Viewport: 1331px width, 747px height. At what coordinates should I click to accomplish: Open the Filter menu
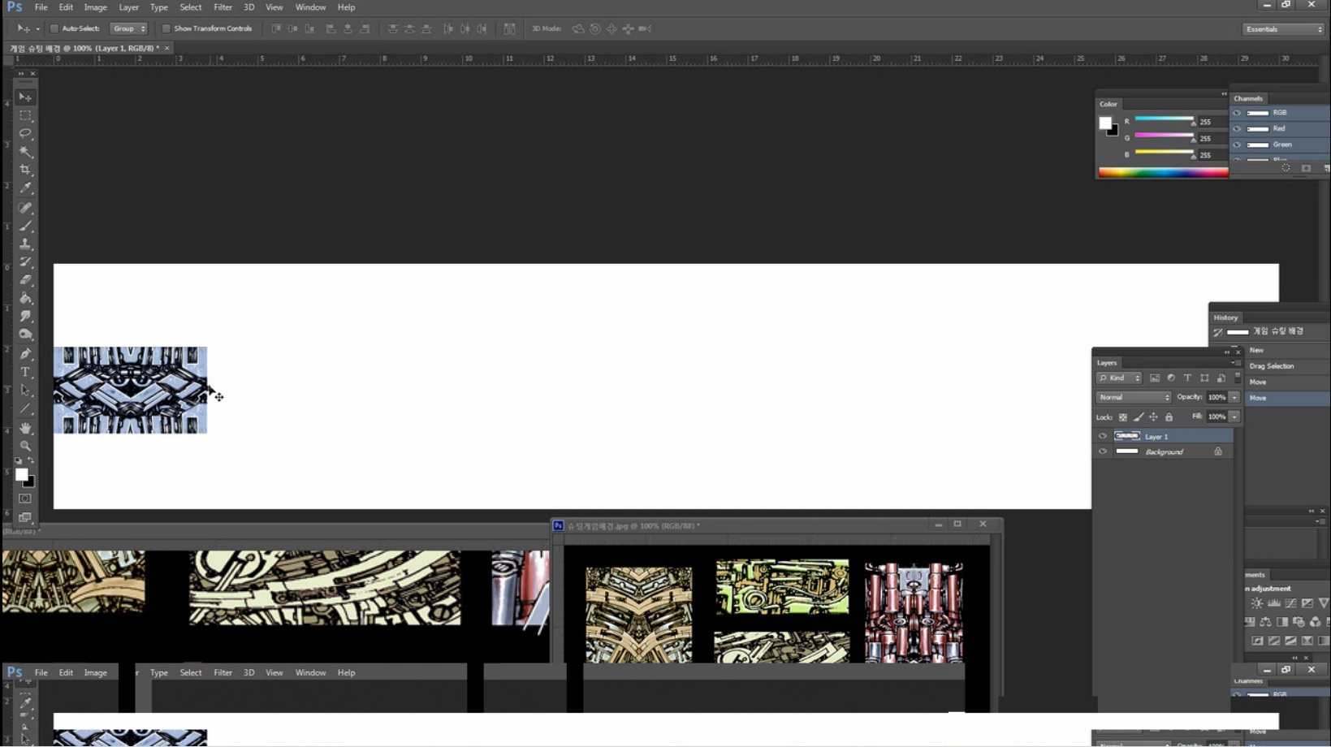[223, 7]
